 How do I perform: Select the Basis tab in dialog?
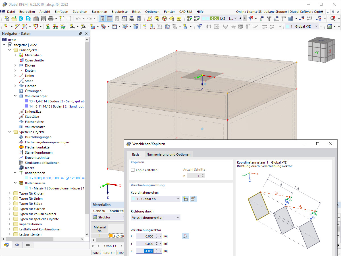136,154
